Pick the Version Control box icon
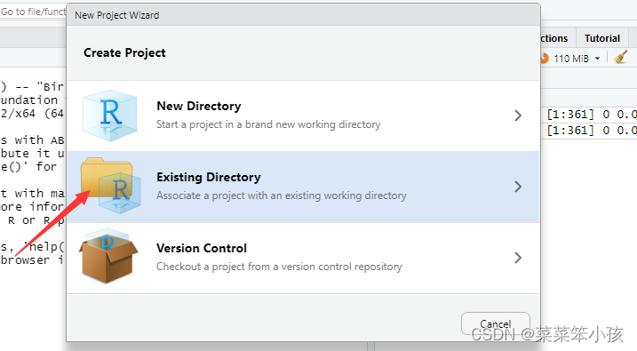This screenshot has width=637, height=351. pyautogui.click(x=108, y=256)
